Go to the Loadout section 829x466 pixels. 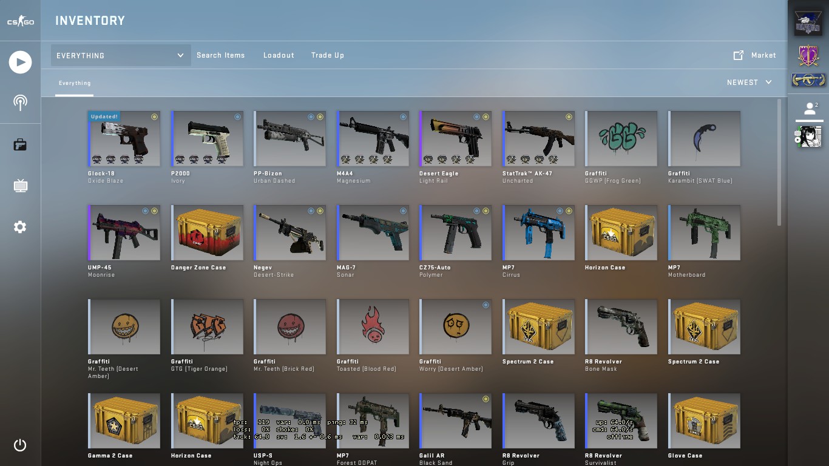click(x=279, y=55)
